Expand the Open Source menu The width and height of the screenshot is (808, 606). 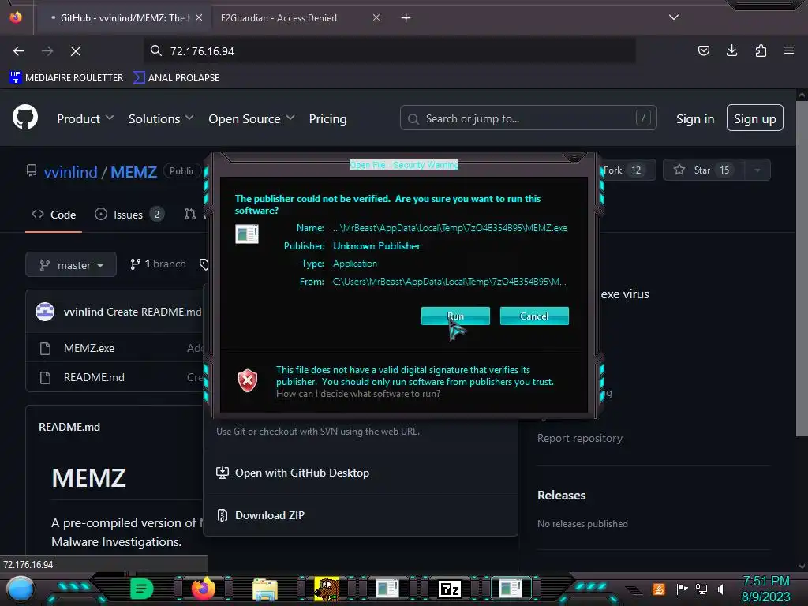click(x=252, y=118)
